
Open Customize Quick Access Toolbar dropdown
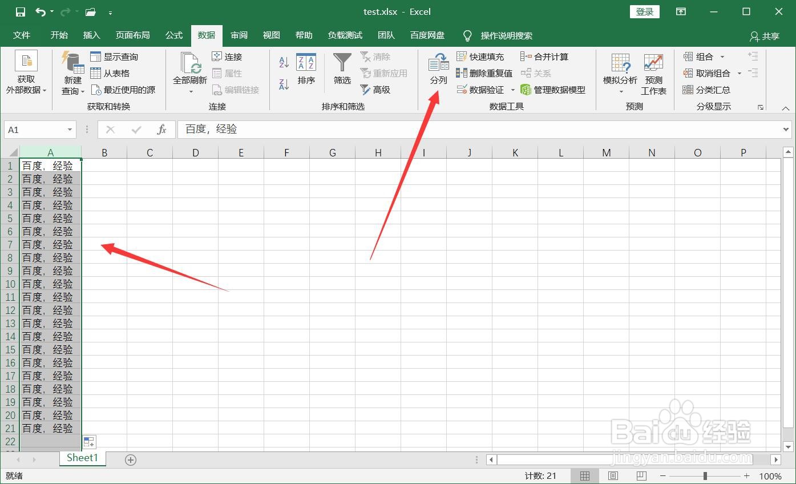click(x=110, y=12)
